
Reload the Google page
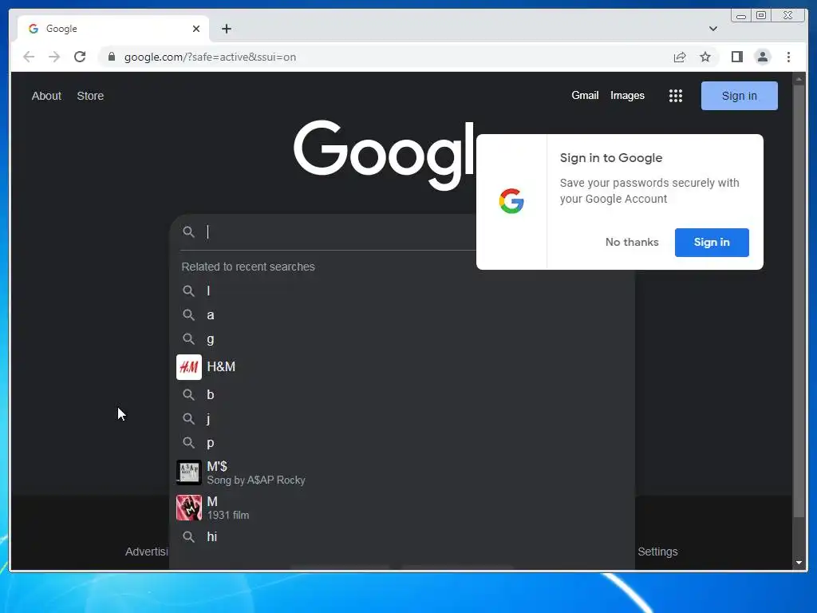80,57
